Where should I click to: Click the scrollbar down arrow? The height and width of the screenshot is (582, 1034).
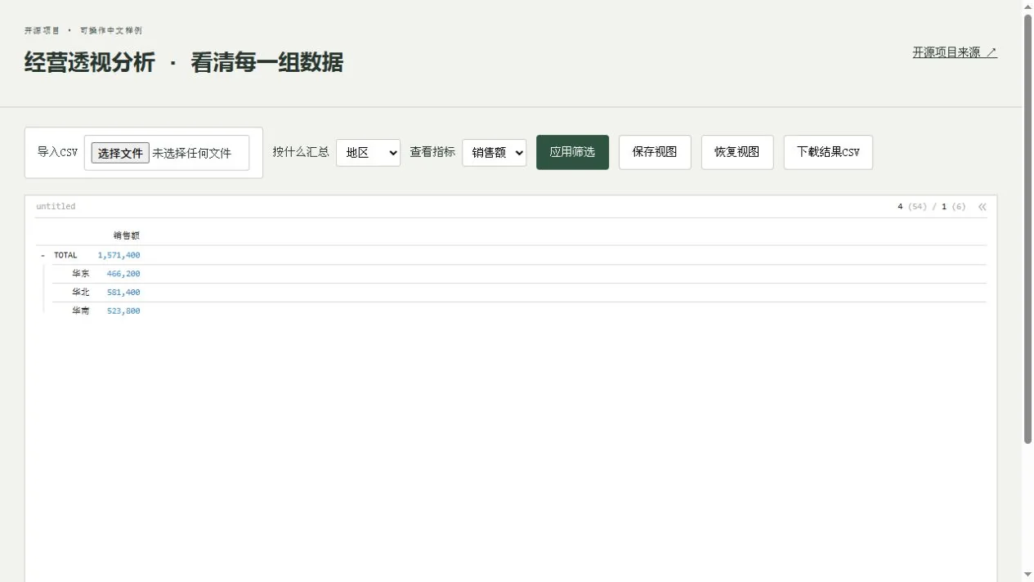pyautogui.click(x=1027, y=575)
